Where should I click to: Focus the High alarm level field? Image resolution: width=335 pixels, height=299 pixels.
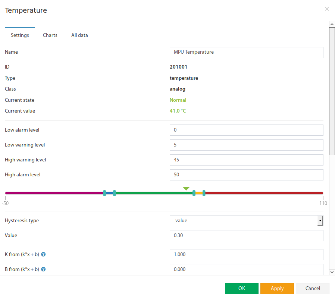pos(246,175)
